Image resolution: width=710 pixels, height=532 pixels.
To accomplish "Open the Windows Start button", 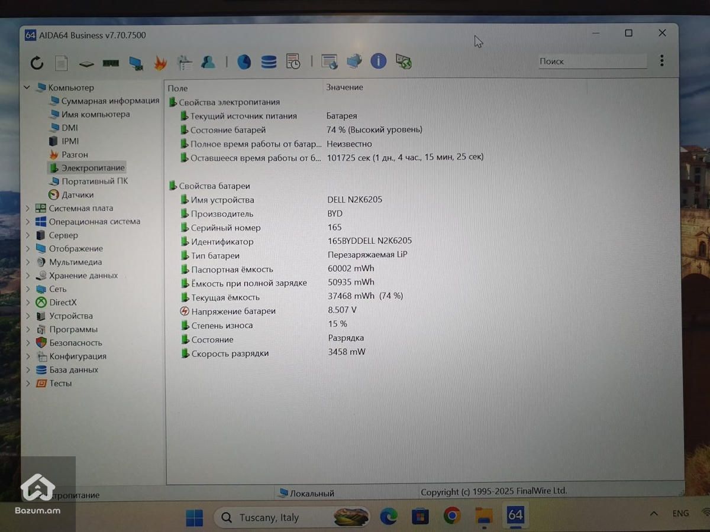I will coord(194,518).
